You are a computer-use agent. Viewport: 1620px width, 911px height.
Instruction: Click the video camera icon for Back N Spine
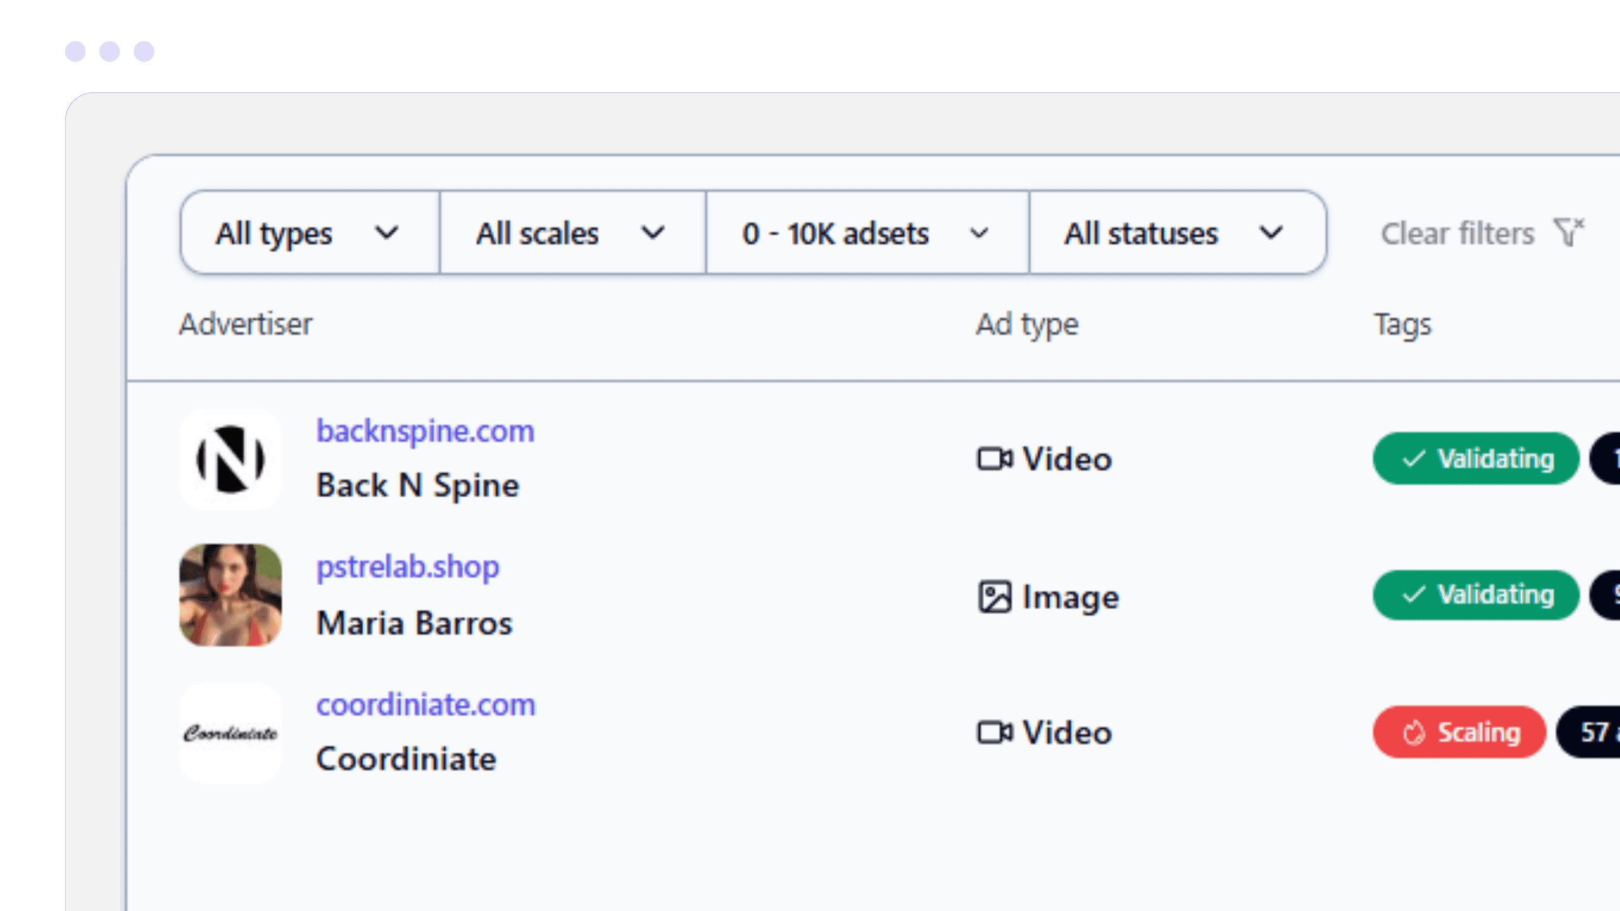tap(995, 459)
